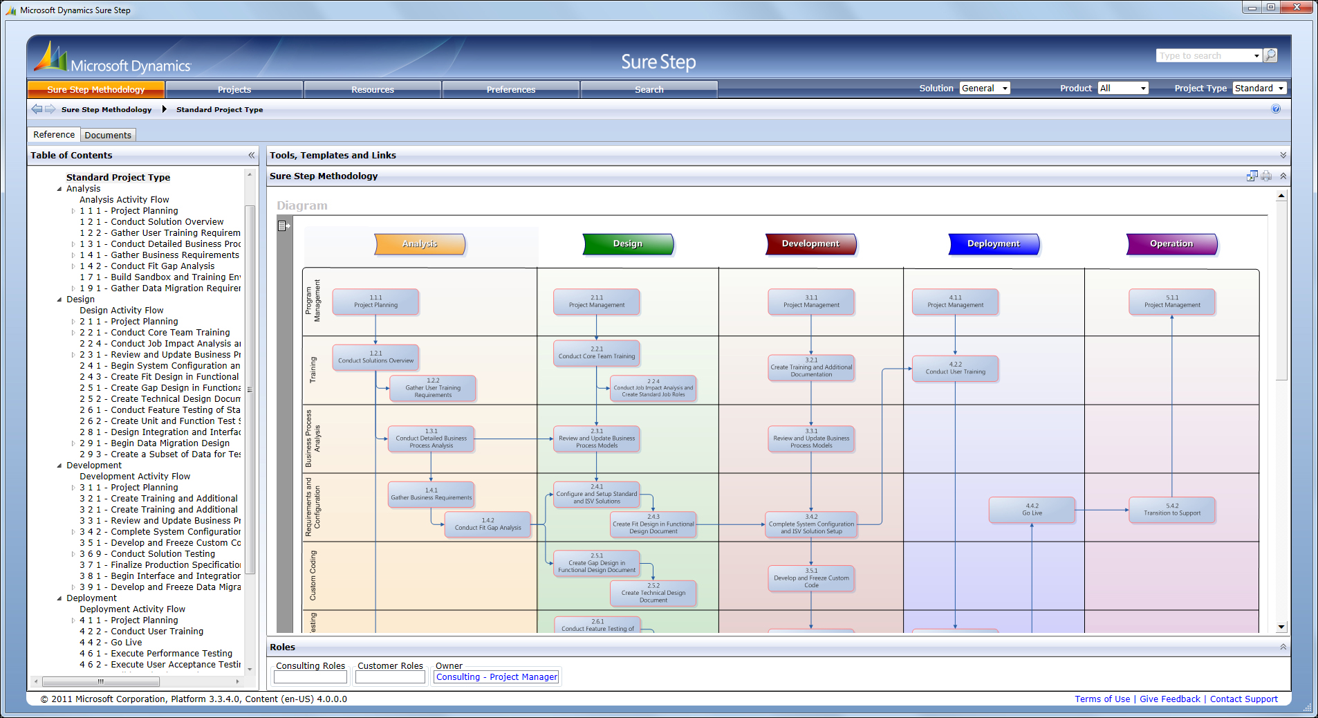Open the Give Feedback link
The height and width of the screenshot is (718, 1318).
[x=1170, y=699]
